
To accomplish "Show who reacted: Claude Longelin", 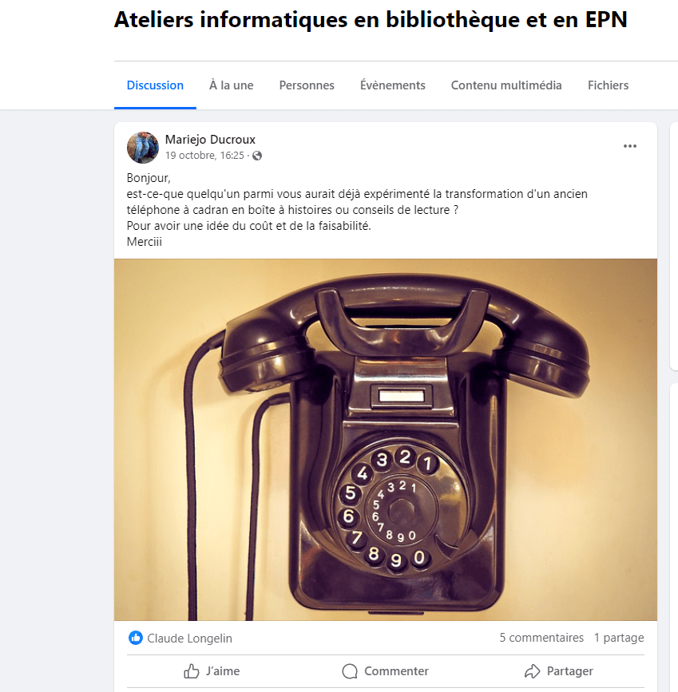I will click(189, 639).
